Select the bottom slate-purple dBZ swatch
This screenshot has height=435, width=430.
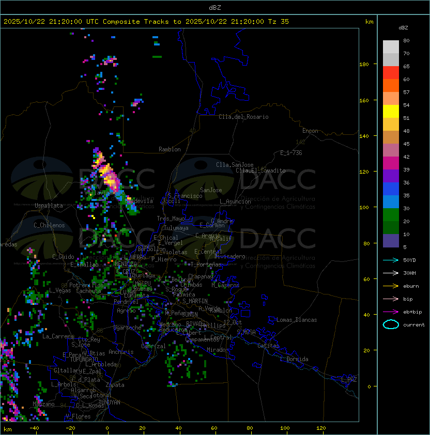tap(391, 241)
